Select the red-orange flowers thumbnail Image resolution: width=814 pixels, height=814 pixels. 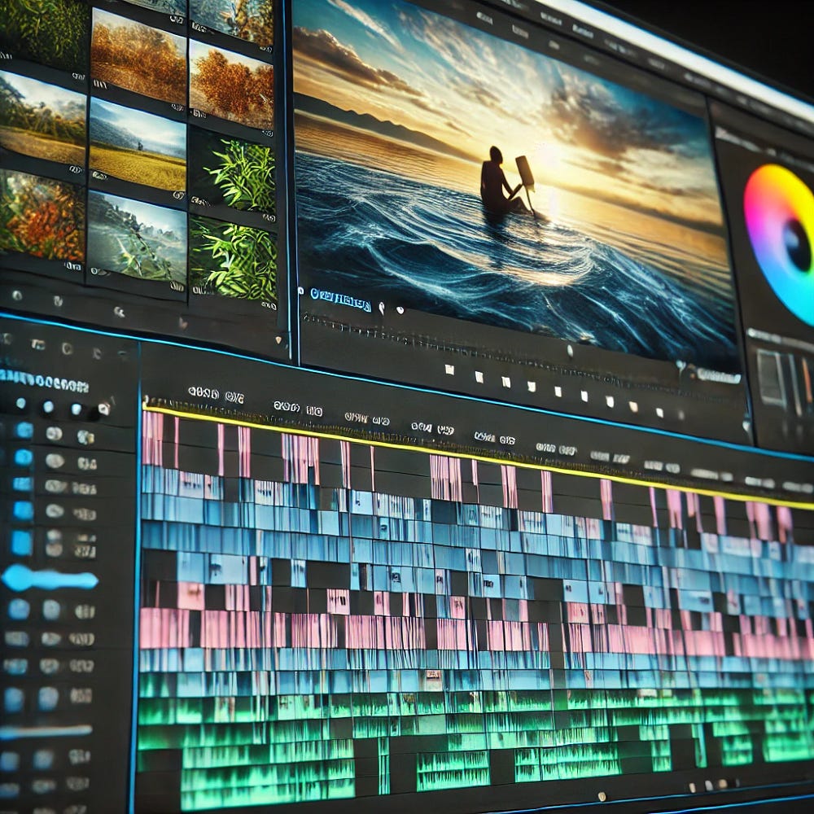pos(42,216)
